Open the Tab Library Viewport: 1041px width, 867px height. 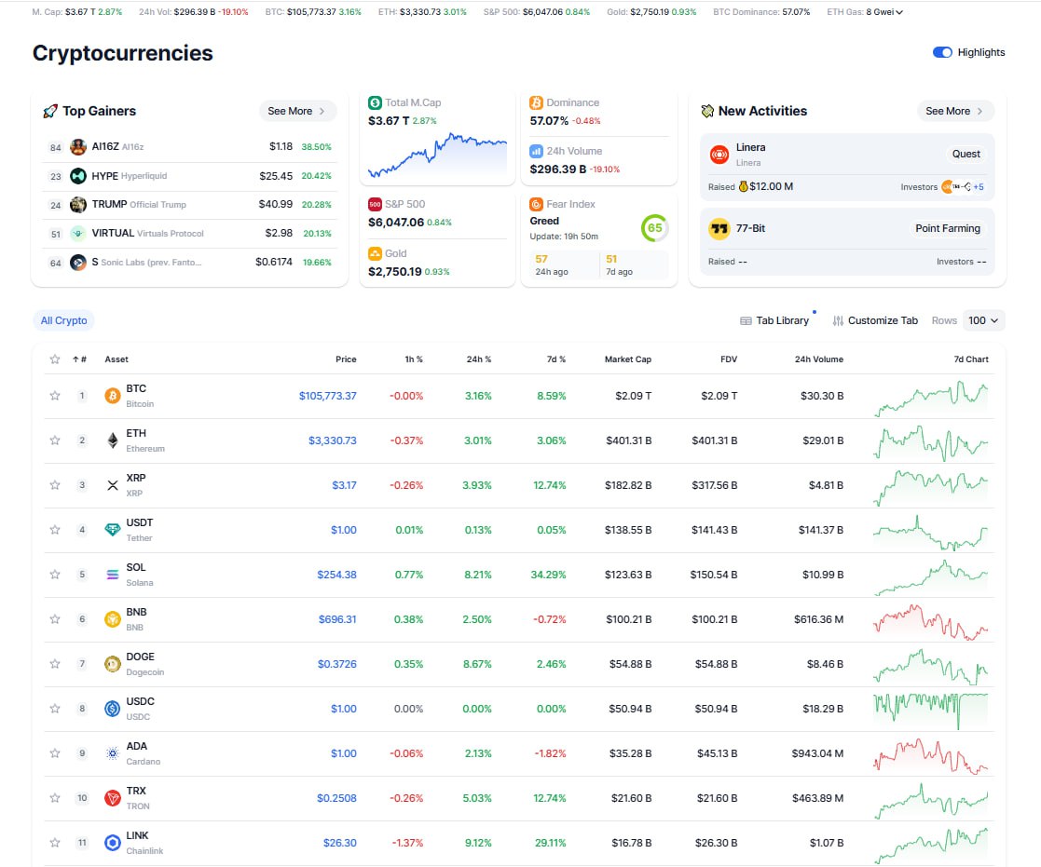point(774,321)
